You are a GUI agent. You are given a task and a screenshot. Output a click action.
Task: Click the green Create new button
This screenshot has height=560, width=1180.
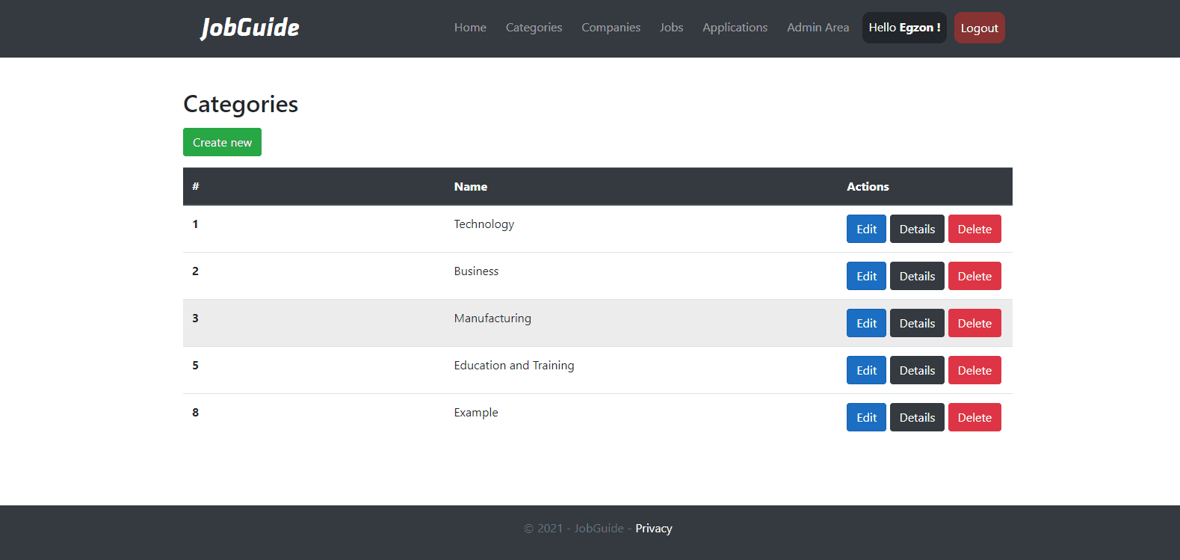pos(222,142)
